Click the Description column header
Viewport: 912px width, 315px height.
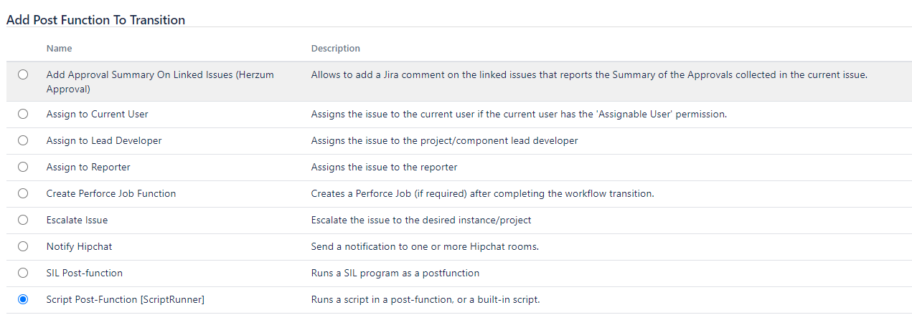coord(335,49)
